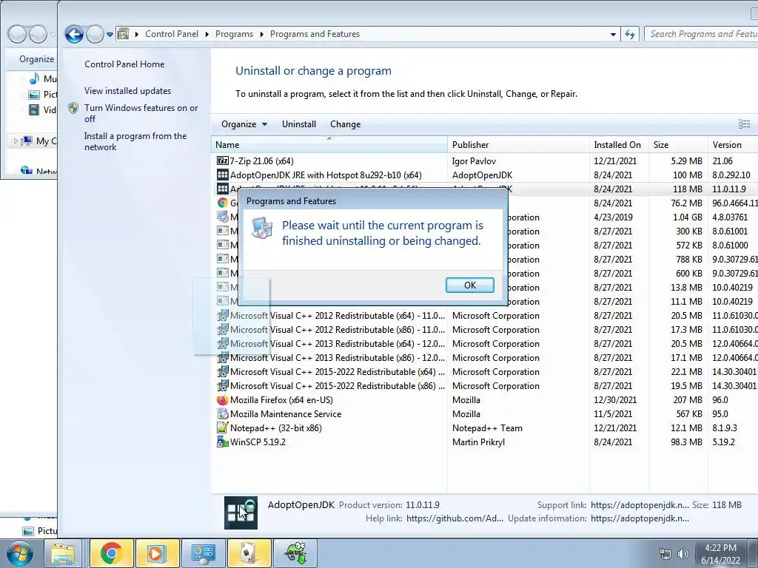The image size is (758, 568).
Task: Sort by the Installed On column header
Action: 619,144
